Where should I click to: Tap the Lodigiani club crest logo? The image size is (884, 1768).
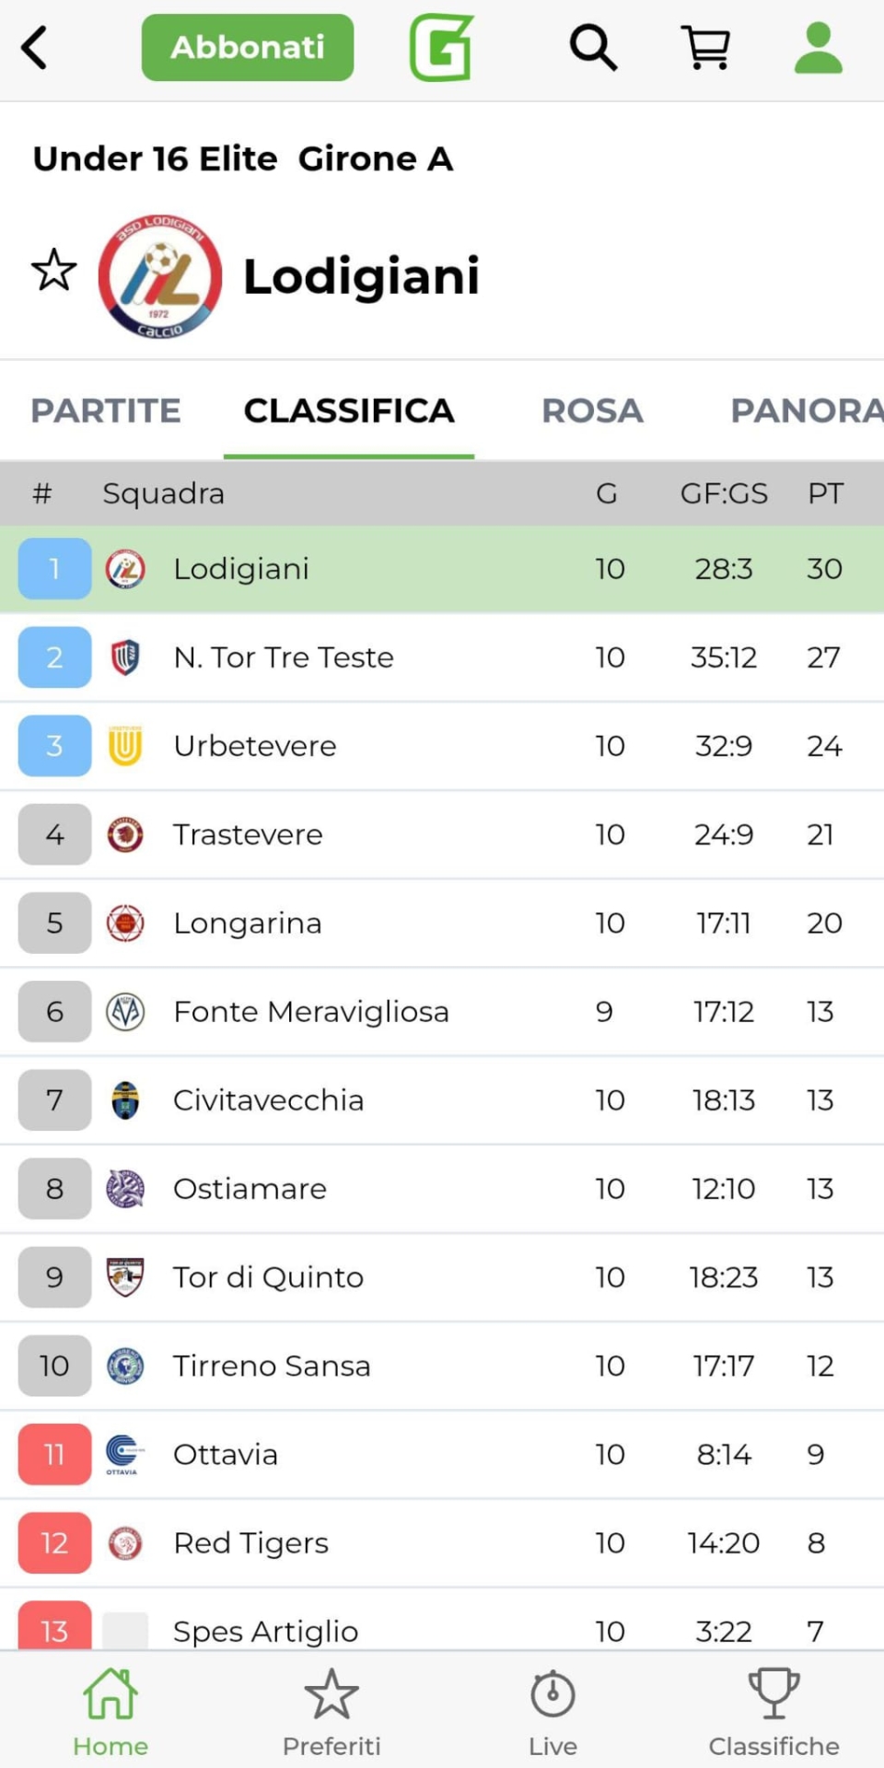(x=160, y=276)
